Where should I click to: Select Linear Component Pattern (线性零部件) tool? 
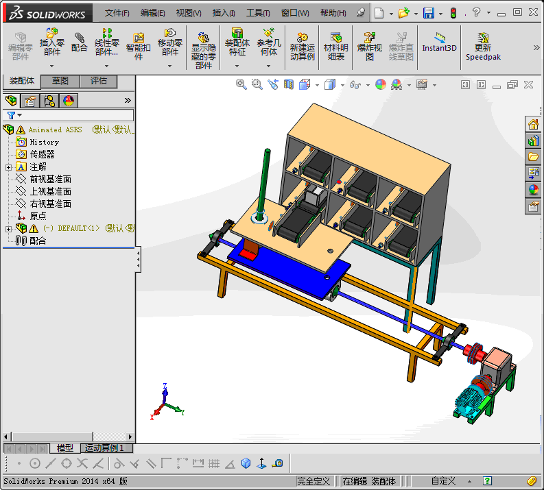point(106,42)
